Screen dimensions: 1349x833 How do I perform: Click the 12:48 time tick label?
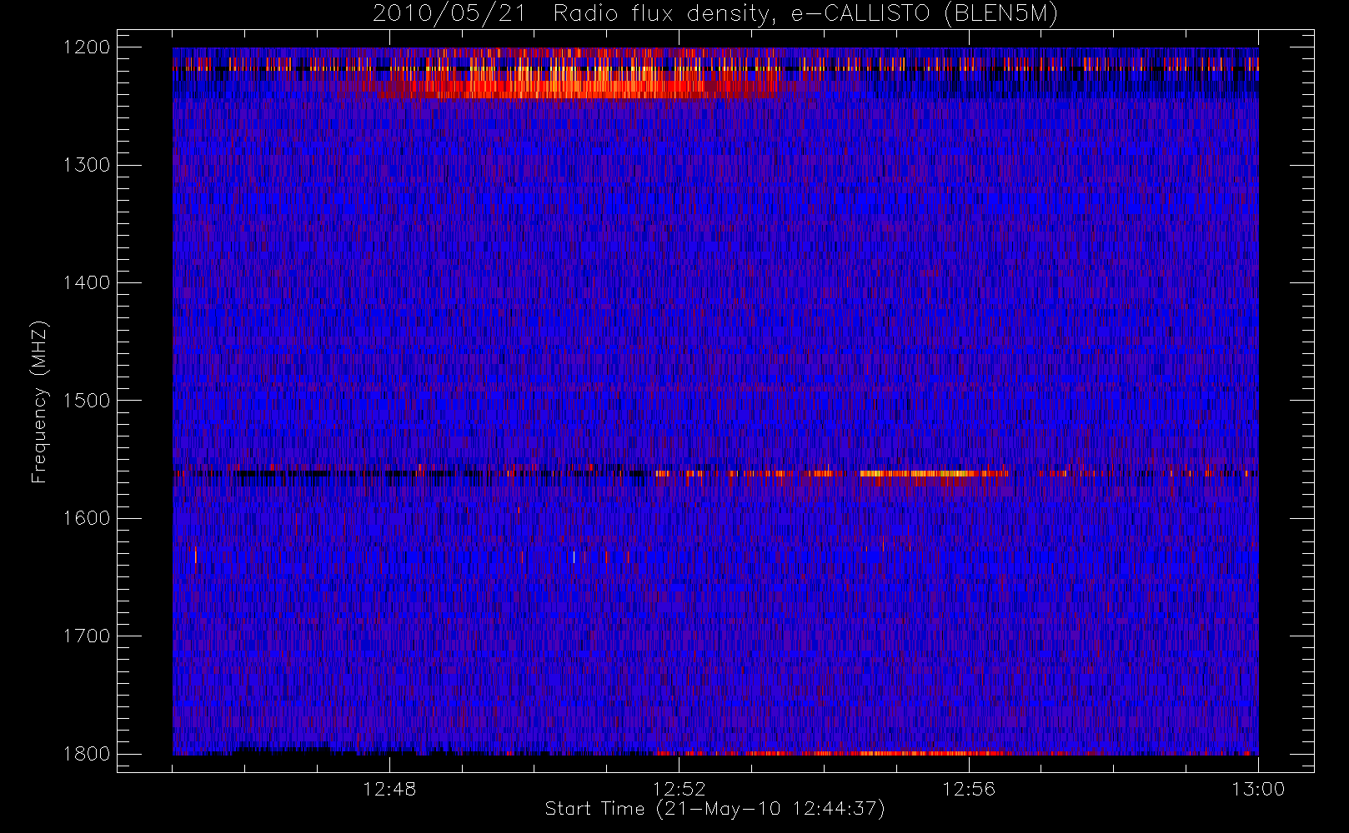389,789
